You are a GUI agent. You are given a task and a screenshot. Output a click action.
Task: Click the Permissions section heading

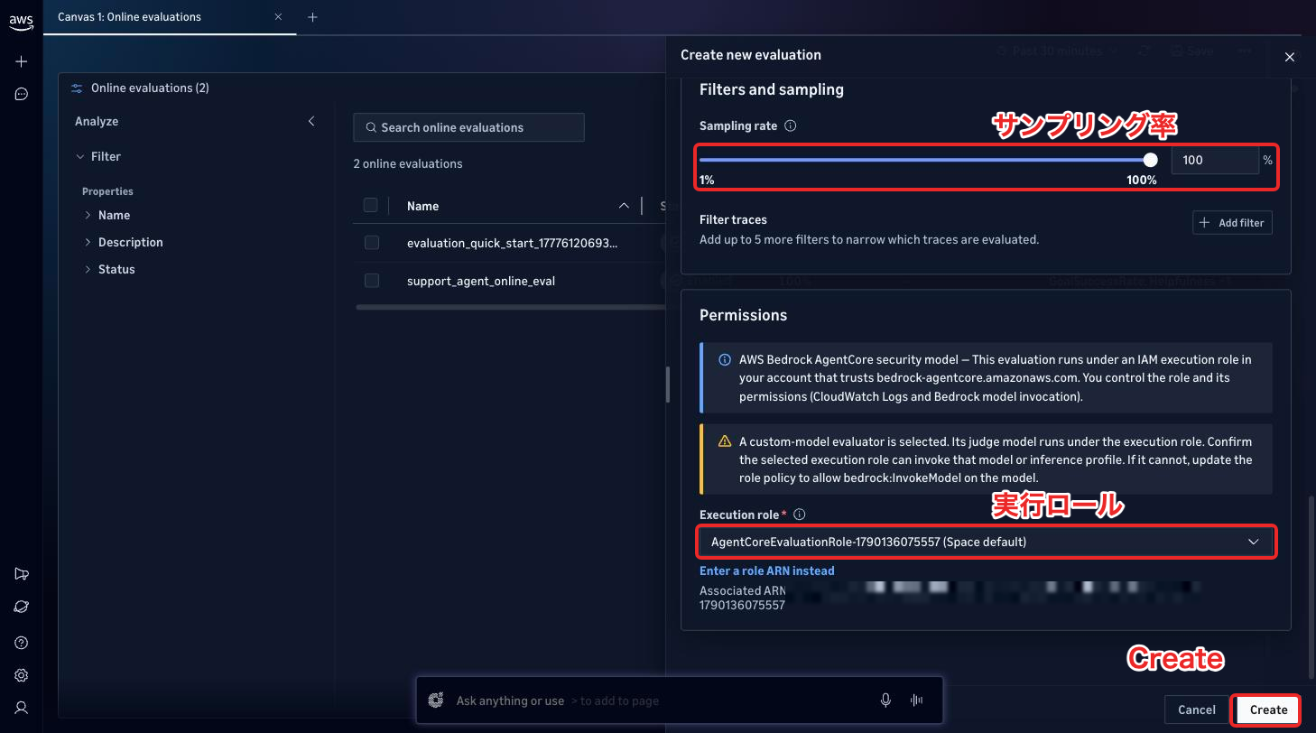point(743,315)
